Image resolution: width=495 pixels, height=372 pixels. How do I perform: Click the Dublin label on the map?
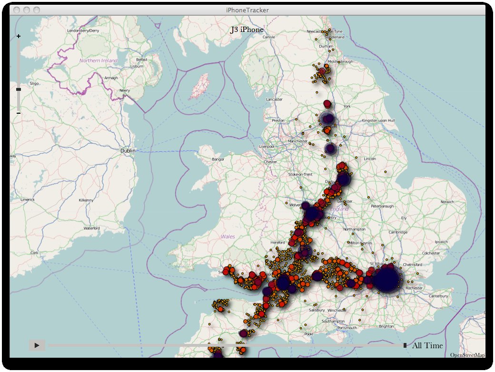point(128,151)
